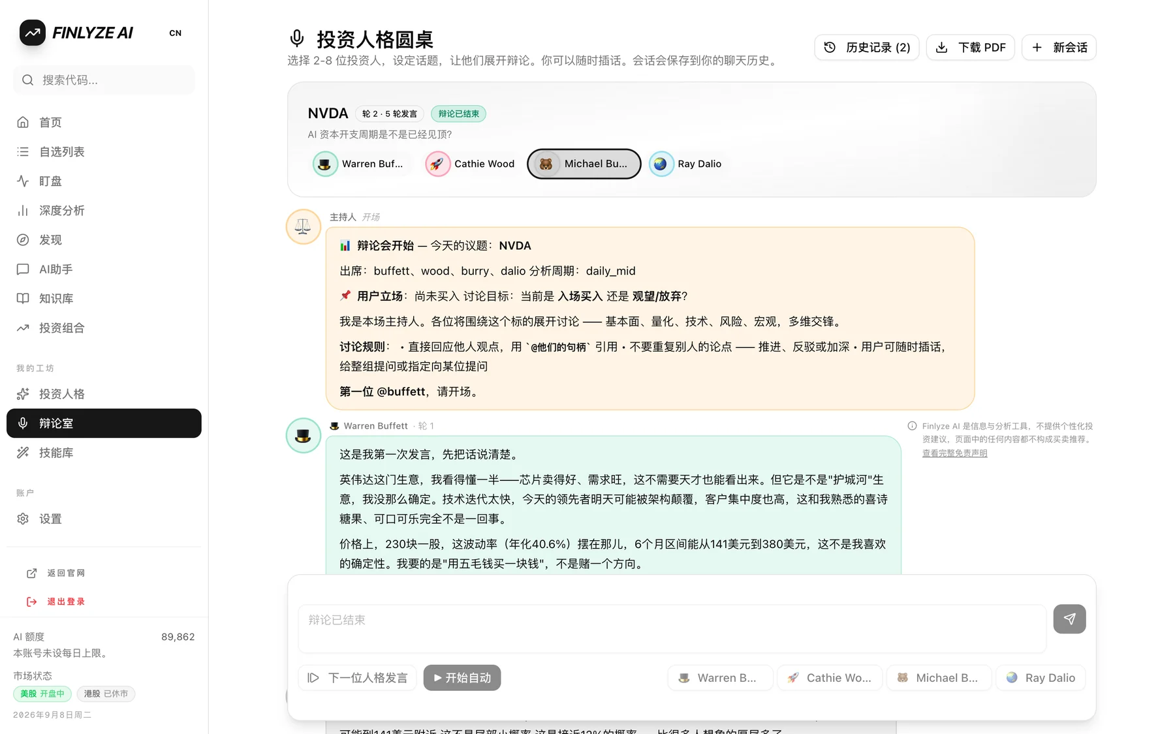The width and height of the screenshot is (1175, 734).
Task: Click the NVDA ticker title
Action: pos(328,114)
